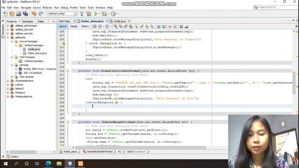
Task: Click the Find Selection magnifier icon
Action: [115, 27]
